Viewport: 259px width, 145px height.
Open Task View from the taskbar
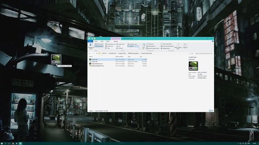9,143
